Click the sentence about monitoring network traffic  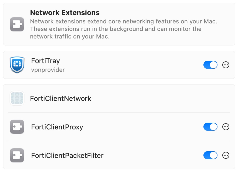coord(116,33)
